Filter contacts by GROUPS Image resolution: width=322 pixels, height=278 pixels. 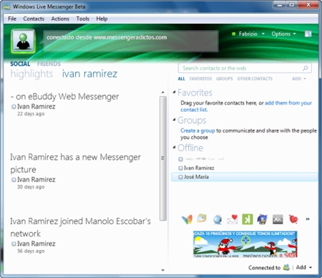[225, 79]
